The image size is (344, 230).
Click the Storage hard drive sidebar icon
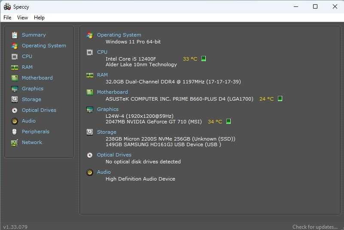(x=15, y=99)
